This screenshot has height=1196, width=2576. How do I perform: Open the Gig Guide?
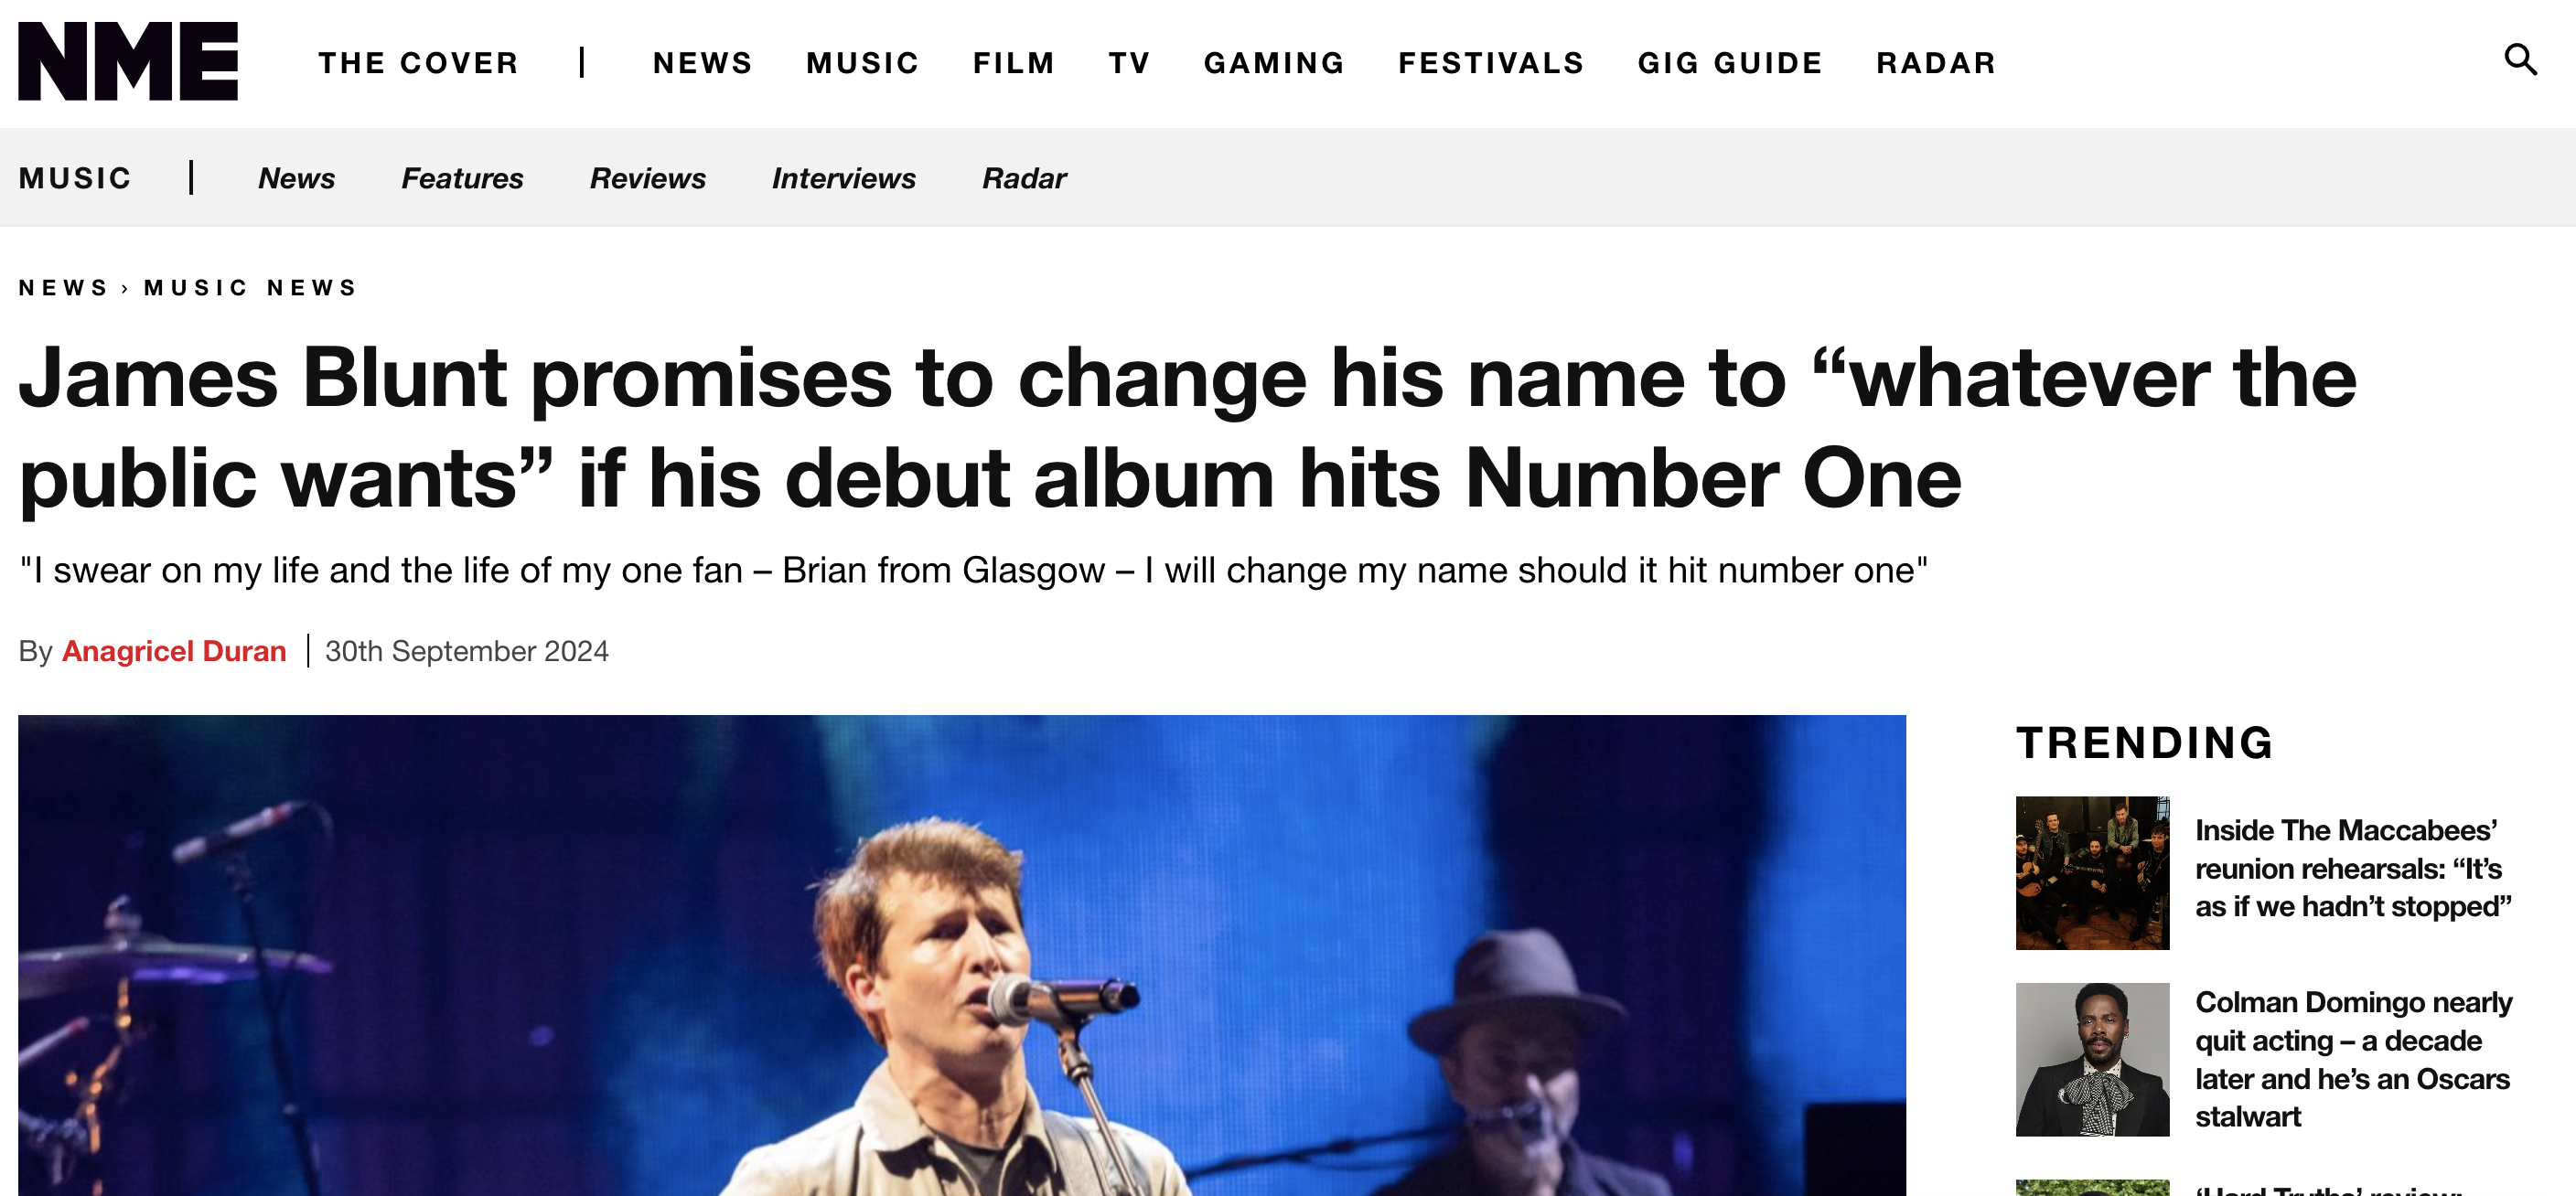(1730, 63)
